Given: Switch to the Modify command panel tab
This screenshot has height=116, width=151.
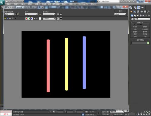Looking at the screenshot, I should coord(135,12).
